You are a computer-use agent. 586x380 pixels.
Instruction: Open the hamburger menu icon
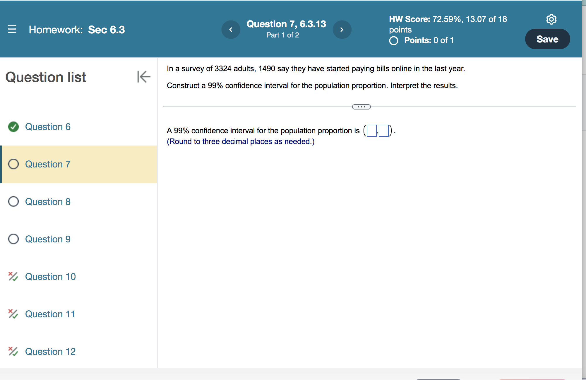coord(12,29)
